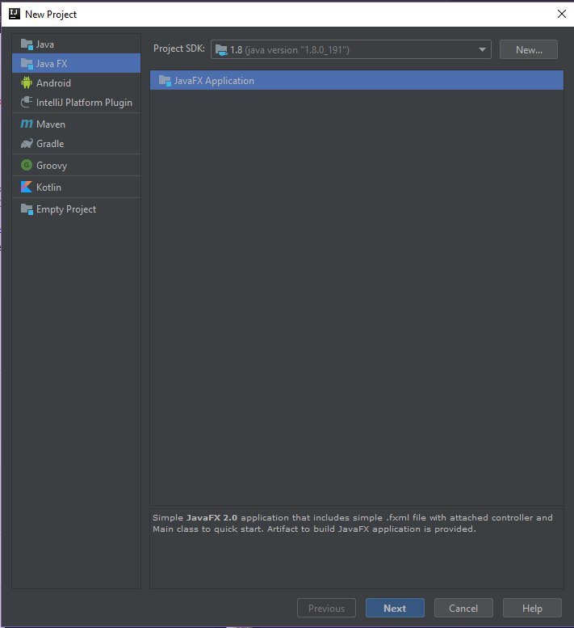Click the Java FX folder icon
Viewport: 574px width, 628px height.
point(27,63)
